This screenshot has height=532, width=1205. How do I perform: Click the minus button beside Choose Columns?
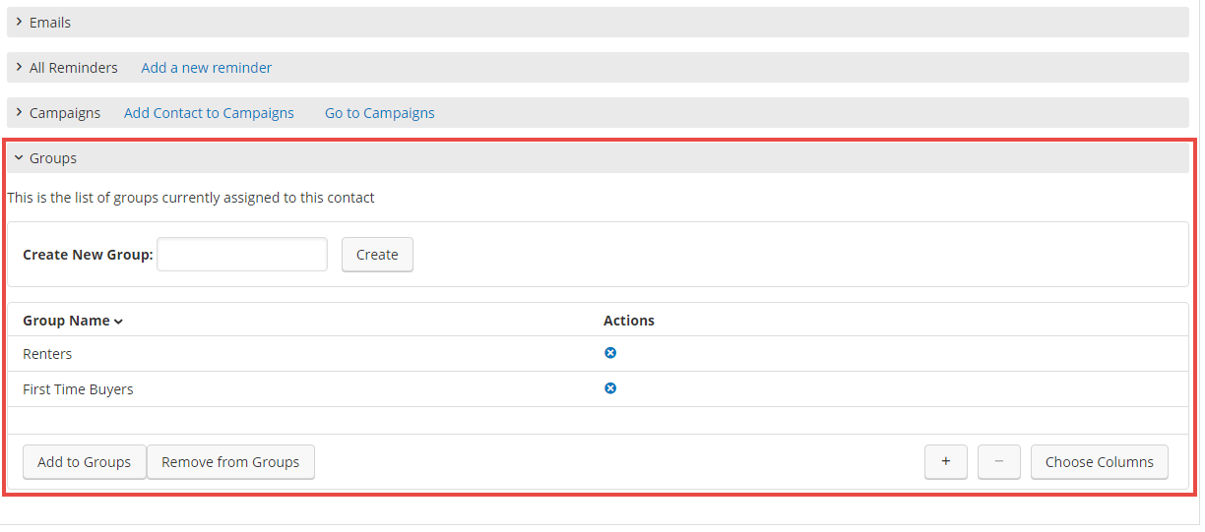tap(999, 462)
